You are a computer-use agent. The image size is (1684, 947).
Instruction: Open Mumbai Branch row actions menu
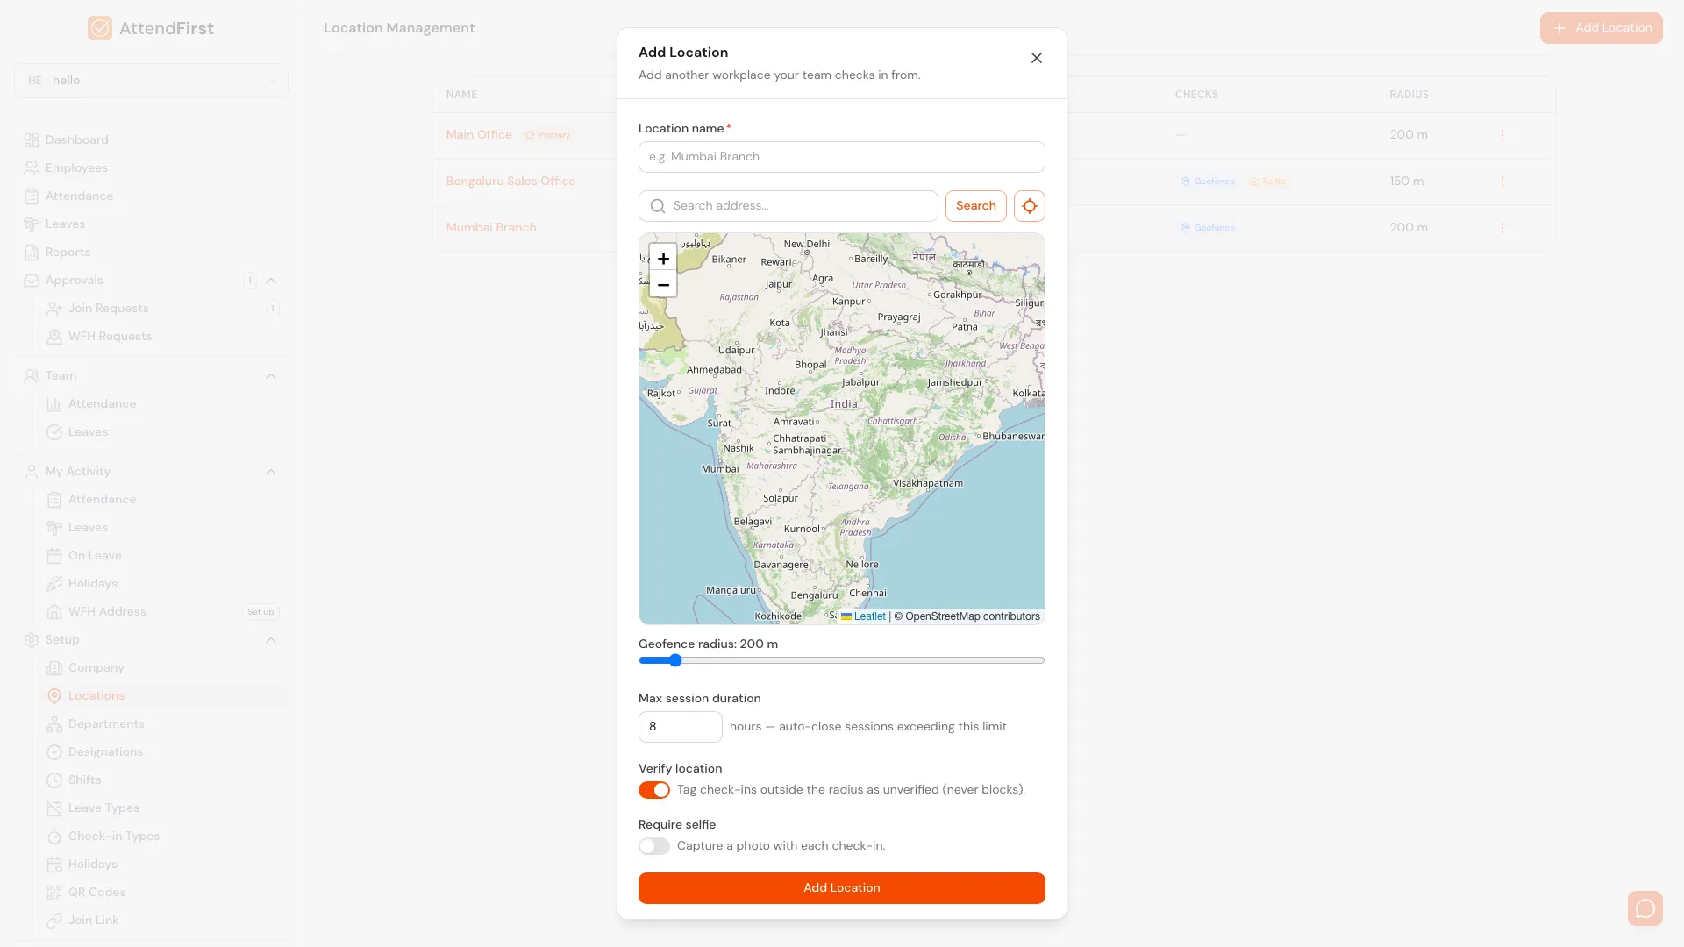click(1502, 228)
